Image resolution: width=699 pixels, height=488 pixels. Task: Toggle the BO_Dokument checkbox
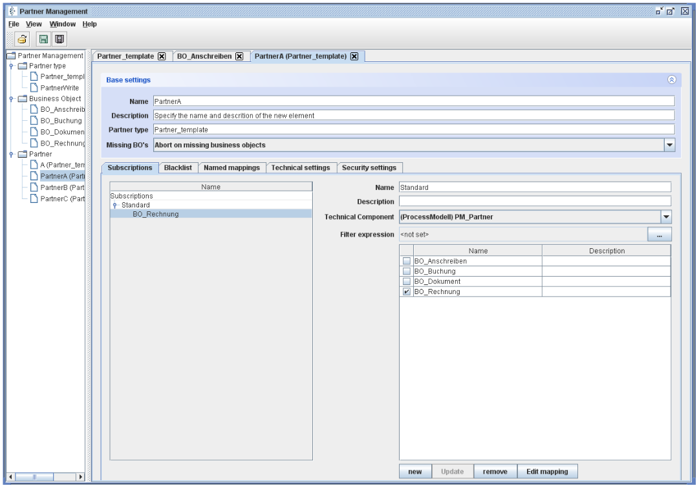tap(407, 282)
